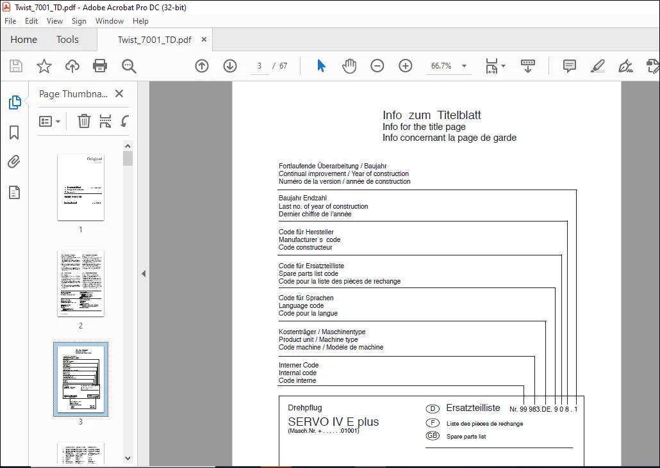Activate the Selection arrow tool

pos(321,66)
